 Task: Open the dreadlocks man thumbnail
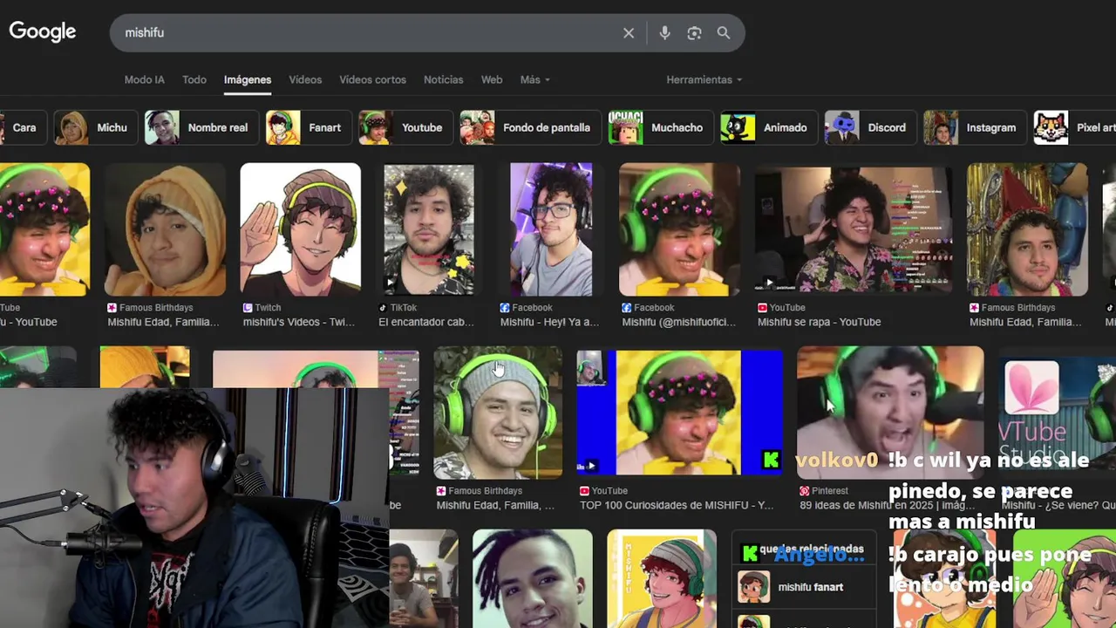coord(533,579)
